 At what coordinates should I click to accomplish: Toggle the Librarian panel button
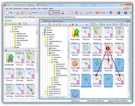[x=54, y=13]
